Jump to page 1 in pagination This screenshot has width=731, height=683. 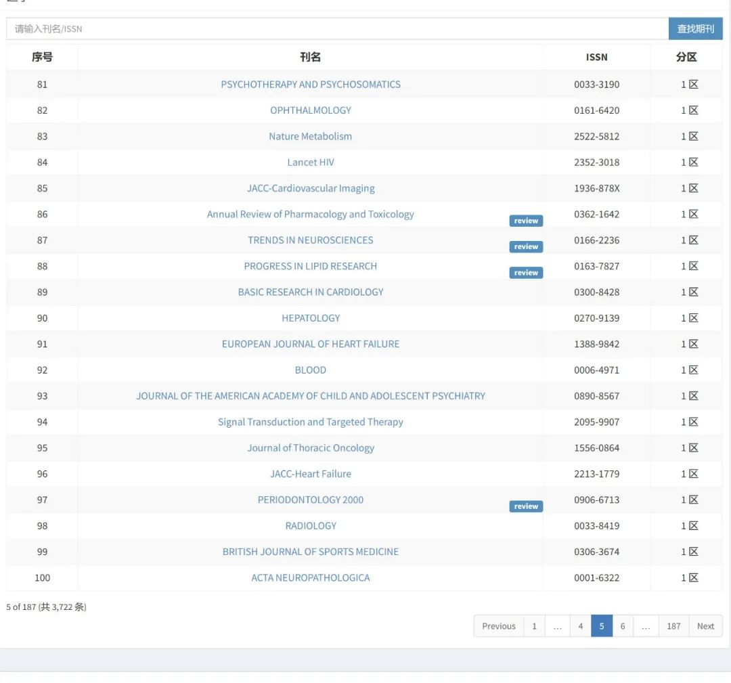(x=534, y=626)
